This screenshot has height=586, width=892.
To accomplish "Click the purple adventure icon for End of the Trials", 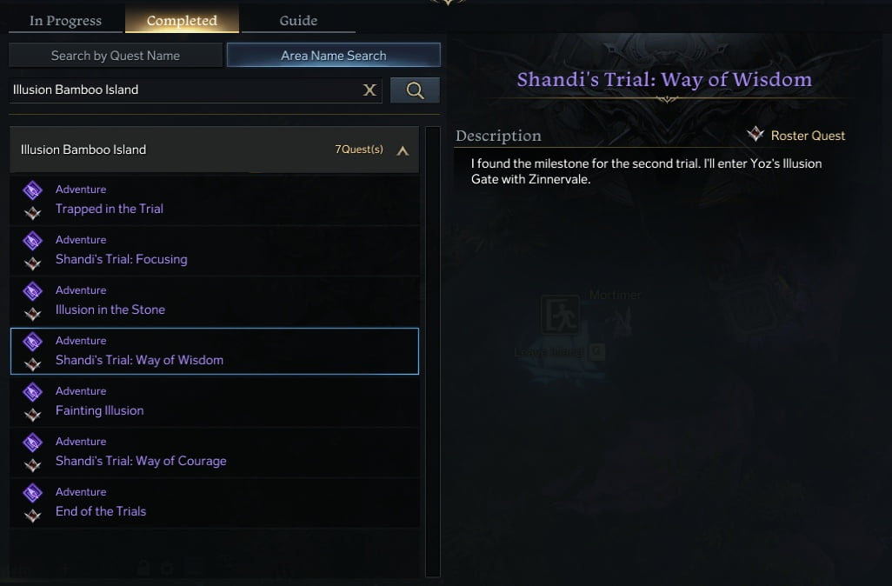I will click(32, 493).
